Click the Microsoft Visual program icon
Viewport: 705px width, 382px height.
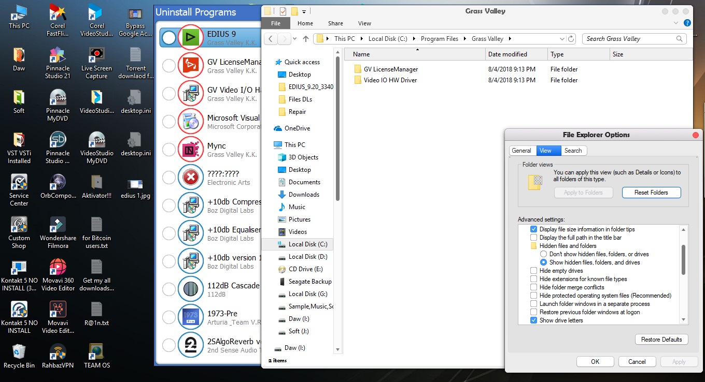[191, 122]
